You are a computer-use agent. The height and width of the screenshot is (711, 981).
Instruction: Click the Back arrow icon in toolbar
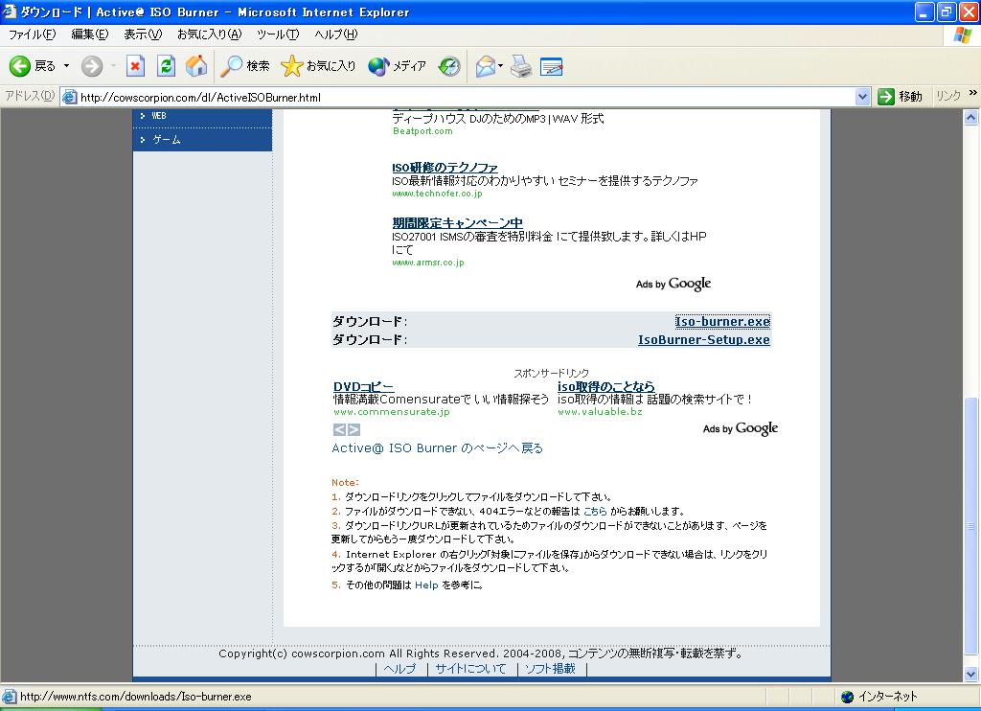pos(20,66)
